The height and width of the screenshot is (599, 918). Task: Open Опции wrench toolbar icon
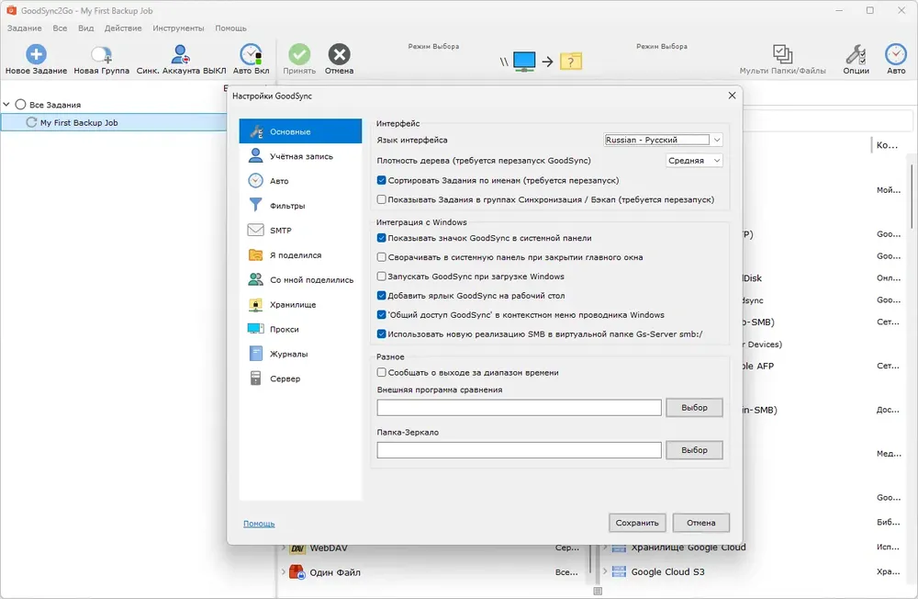856,54
